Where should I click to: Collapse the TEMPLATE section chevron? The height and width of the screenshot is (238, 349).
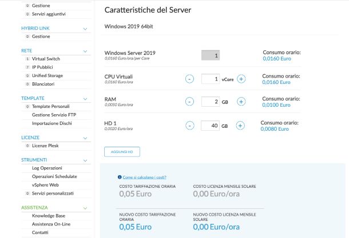pos(85,99)
